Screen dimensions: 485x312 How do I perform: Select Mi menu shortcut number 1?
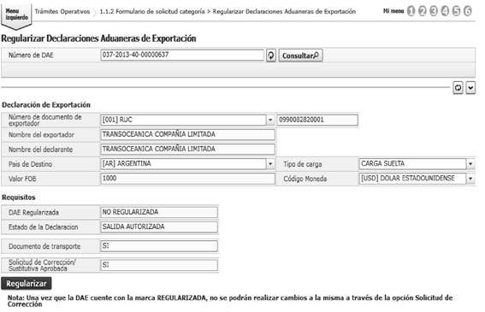tap(411, 11)
